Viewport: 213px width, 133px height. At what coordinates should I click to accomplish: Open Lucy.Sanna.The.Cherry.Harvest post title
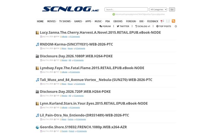(x=100, y=33)
